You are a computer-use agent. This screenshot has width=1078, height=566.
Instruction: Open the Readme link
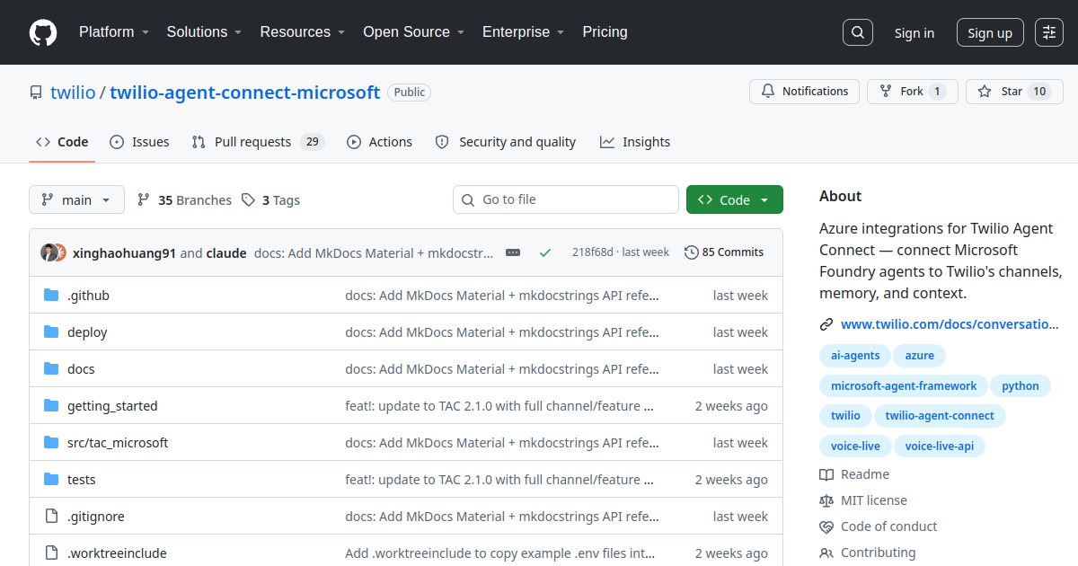[x=854, y=474]
